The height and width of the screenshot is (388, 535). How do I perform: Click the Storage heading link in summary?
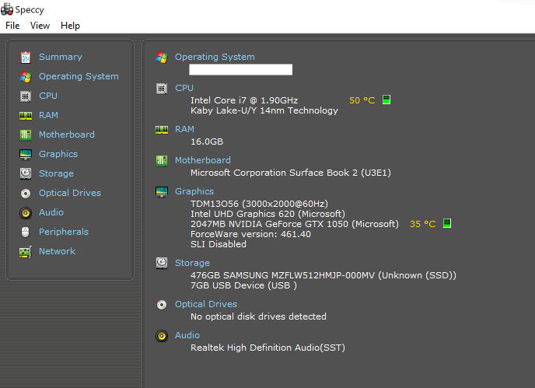(192, 263)
